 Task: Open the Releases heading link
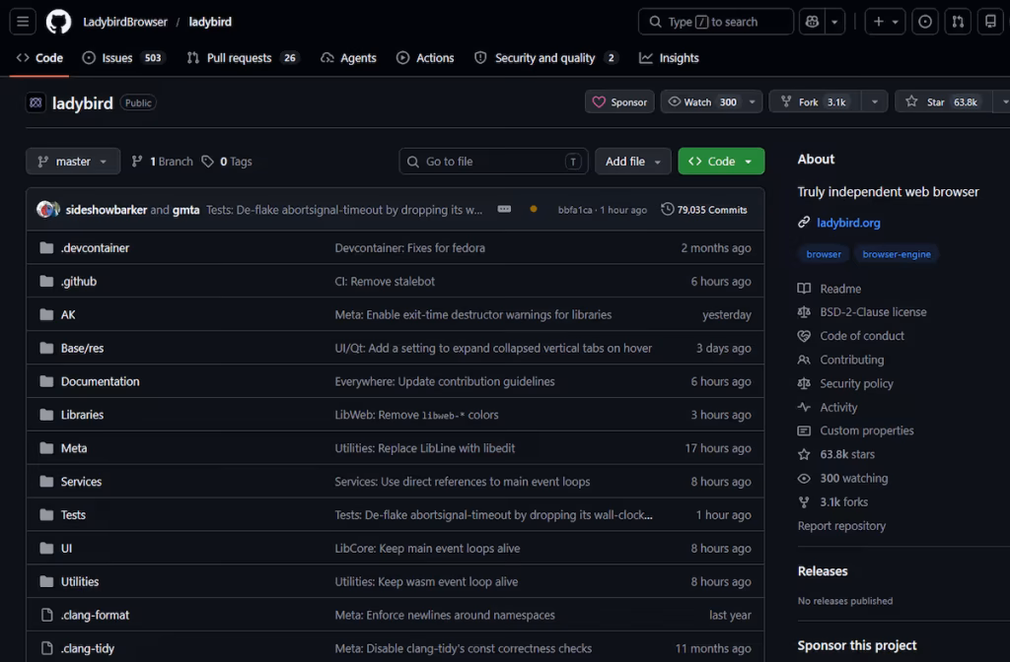coord(823,571)
